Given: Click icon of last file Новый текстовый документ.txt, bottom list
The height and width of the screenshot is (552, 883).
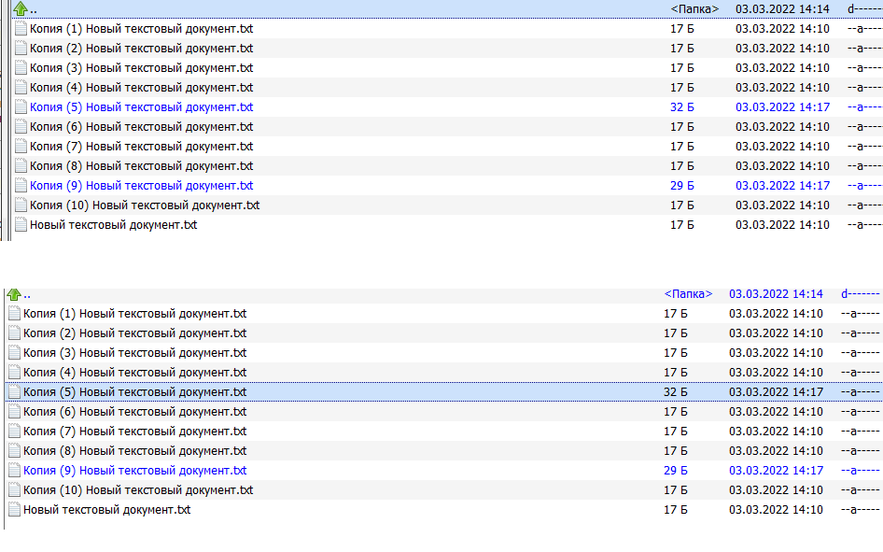Looking at the screenshot, I should 14,510.
